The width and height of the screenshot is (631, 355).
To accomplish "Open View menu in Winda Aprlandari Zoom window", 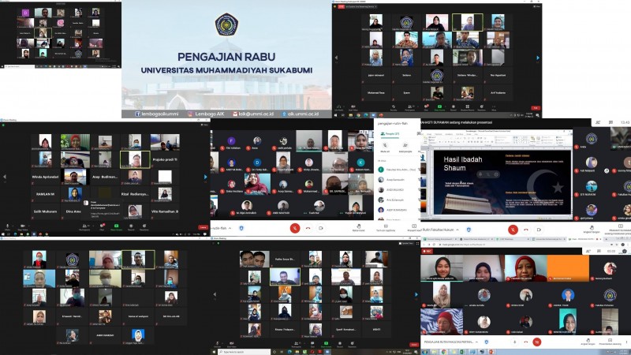I will tap(204, 125).
